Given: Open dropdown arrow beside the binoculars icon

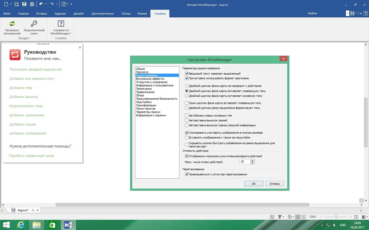Looking at the screenshot, I should pyautogui.click(x=356, y=14).
